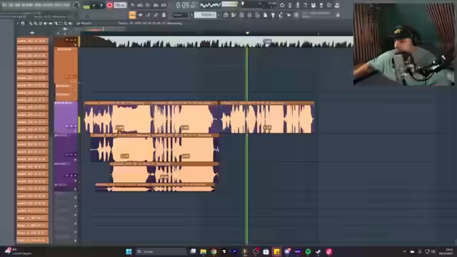The image size is (457, 257).
Task: Select the highlighted orange draw tool
Action: coord(132,15)
